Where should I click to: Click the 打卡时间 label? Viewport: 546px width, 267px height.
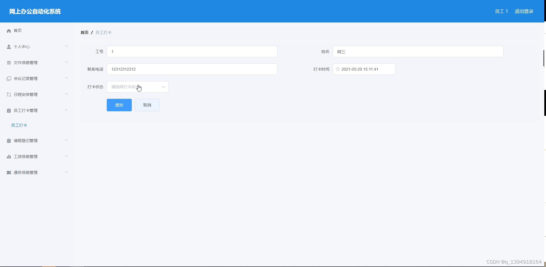321,69
